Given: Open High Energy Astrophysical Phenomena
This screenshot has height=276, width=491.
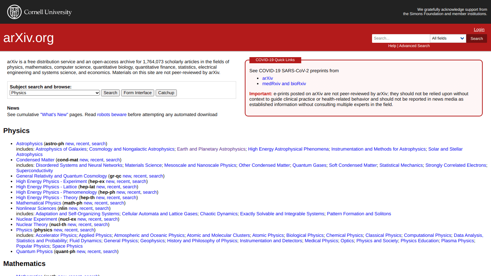Looking at the screenshot, I should (288, 149).
